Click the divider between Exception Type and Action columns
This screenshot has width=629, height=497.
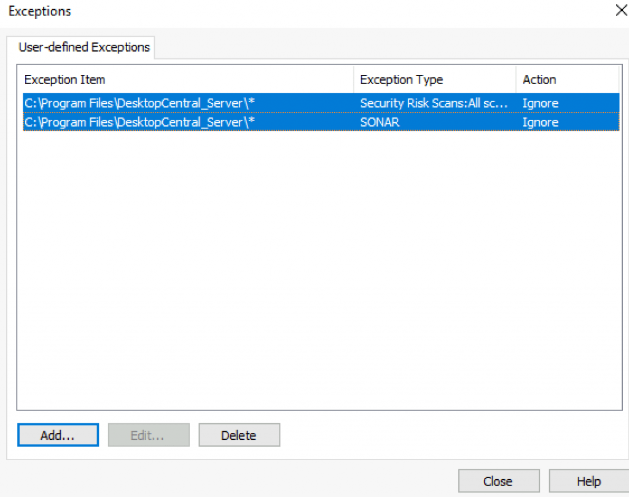pyautogui.click(x=516, y=79)
